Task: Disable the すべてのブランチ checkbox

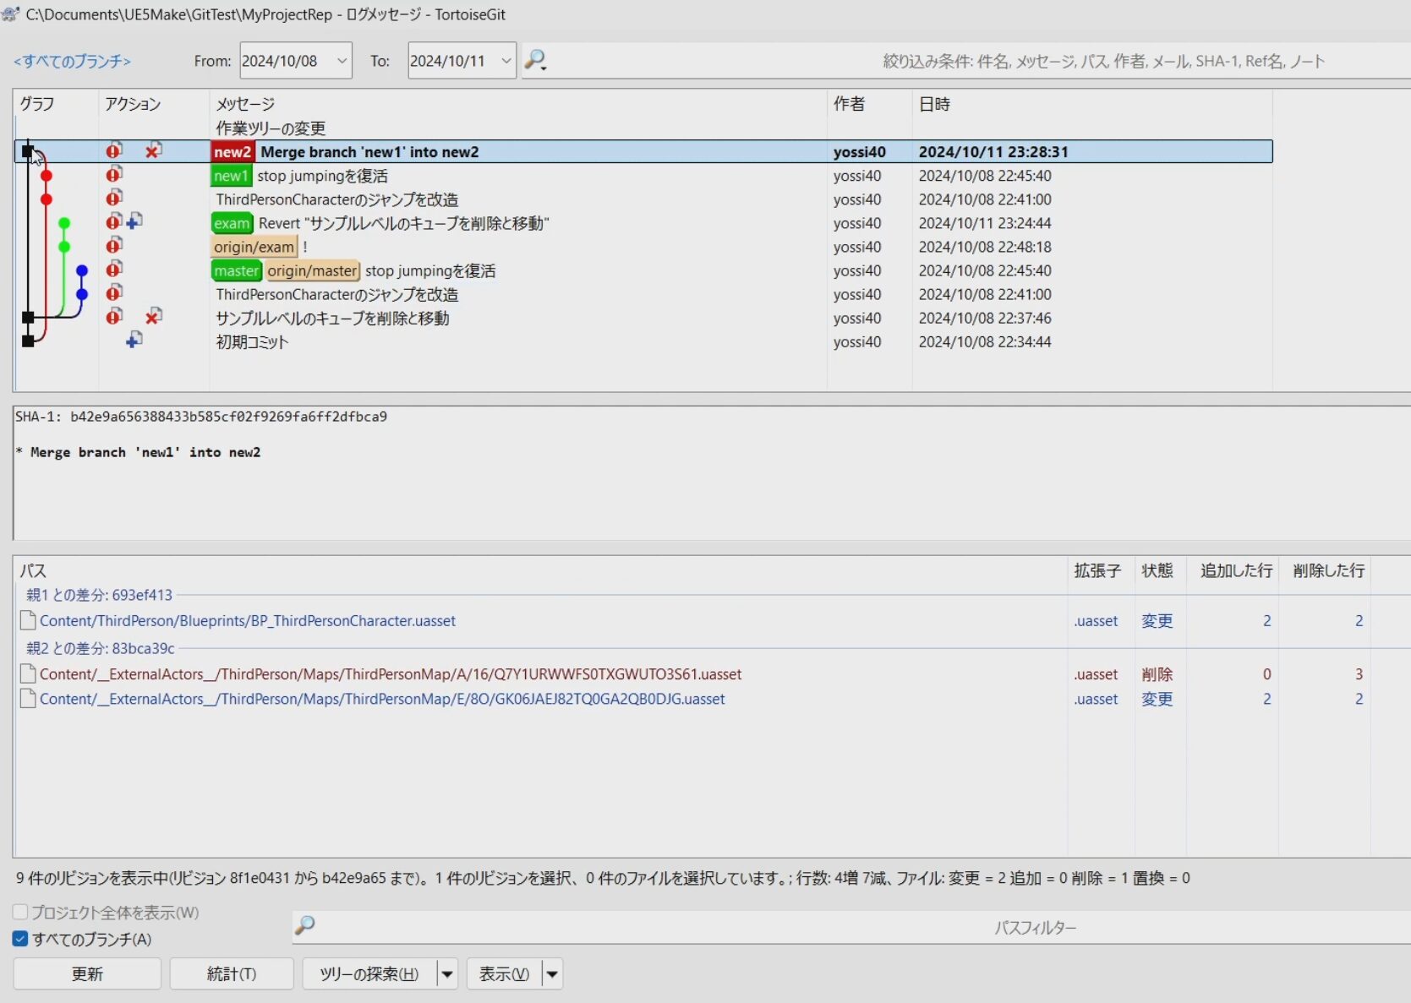Action: coord(18,939)
